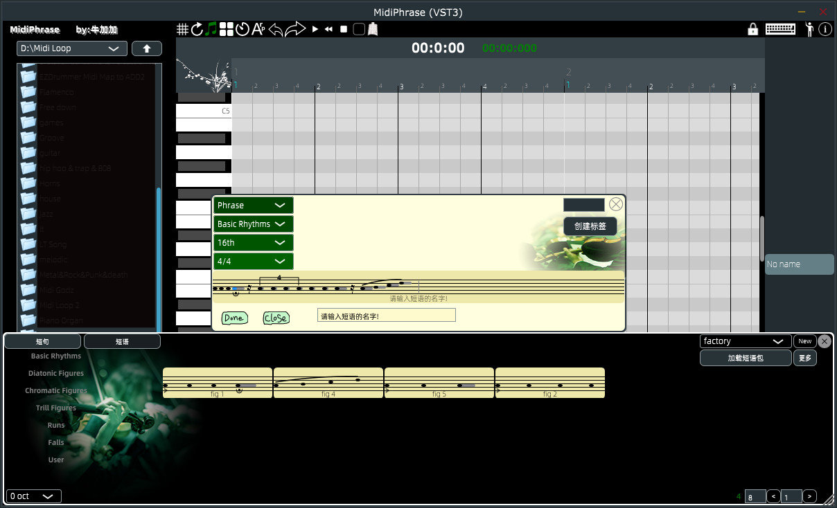Open the D:\Midi Loop path dropdown

72,48
